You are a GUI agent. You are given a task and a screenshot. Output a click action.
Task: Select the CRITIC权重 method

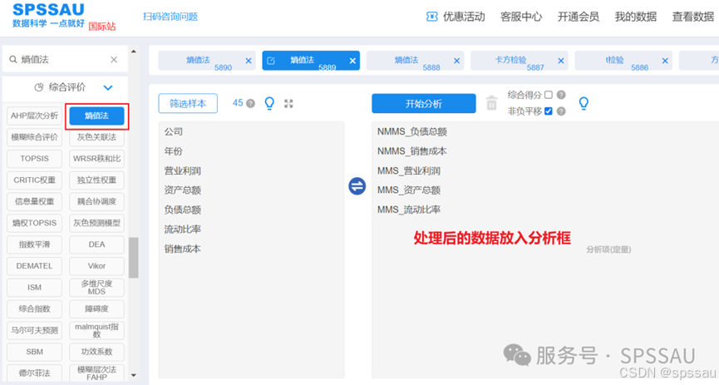pyautogui.click(x=34, y=180)
